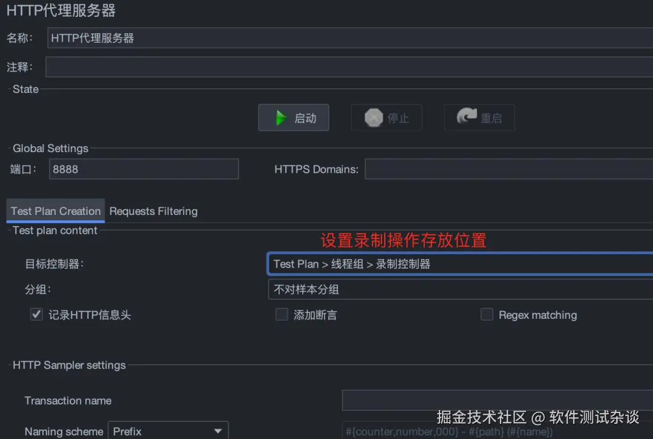The height and width of the screenshot is (439, 653).
Task: Click the grey stop icon on 停止
Action: click(374, 118)
